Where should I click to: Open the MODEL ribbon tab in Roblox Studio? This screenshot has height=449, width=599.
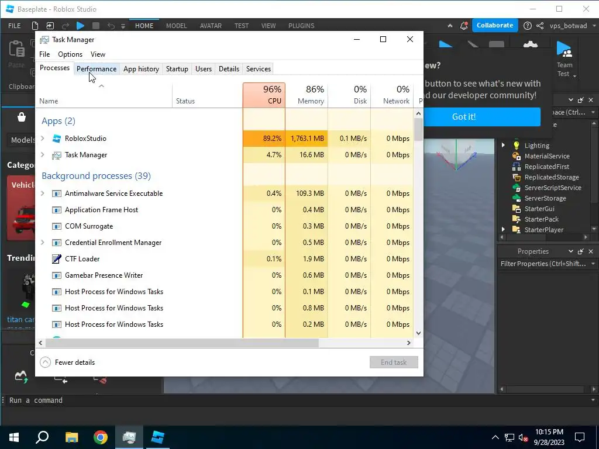[176, 26]
